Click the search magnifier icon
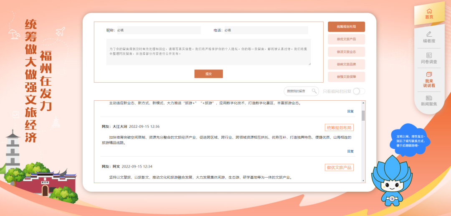Viewport: 451px width, 216px height. (314, 91)
